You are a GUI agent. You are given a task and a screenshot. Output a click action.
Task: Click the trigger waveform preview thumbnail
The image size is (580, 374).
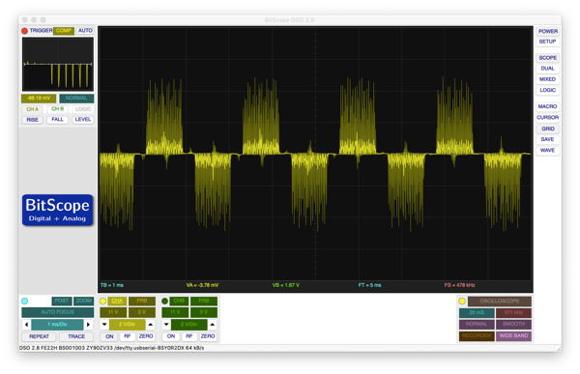point(58,65)
